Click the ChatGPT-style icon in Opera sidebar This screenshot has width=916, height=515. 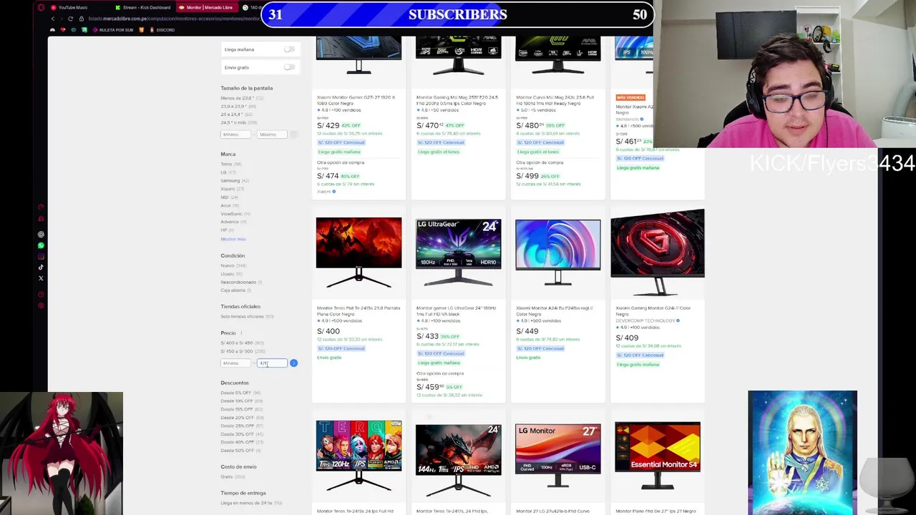pos(41,234)
